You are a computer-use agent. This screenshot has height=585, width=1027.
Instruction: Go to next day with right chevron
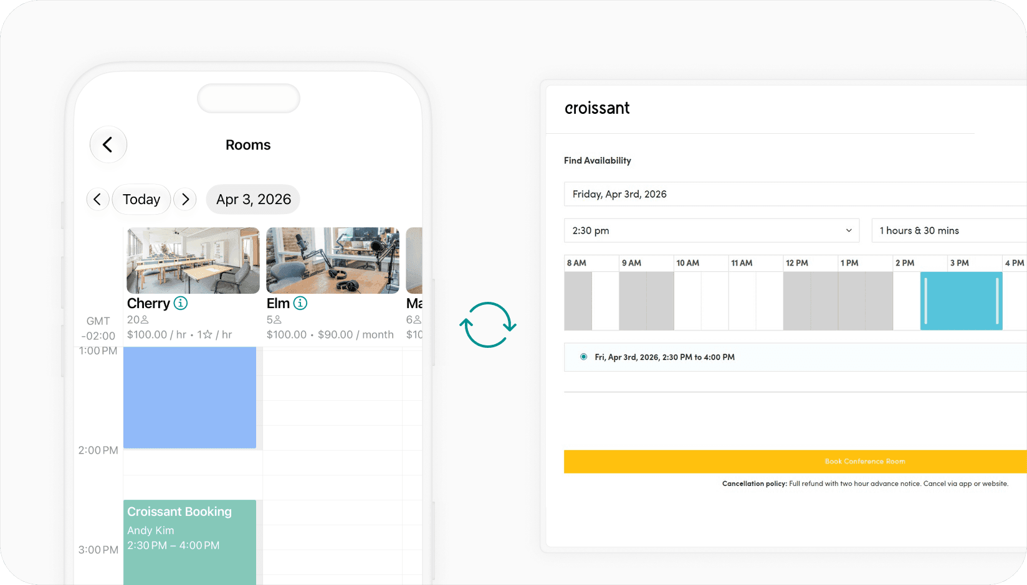185,199
